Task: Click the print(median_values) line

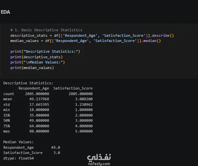Action: click(x=32, y=68)
